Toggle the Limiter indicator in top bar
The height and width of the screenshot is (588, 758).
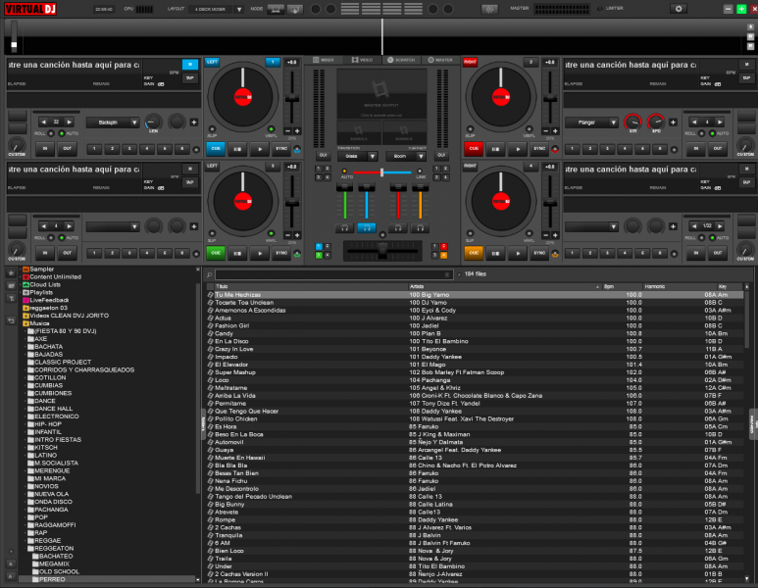(600, 9)
